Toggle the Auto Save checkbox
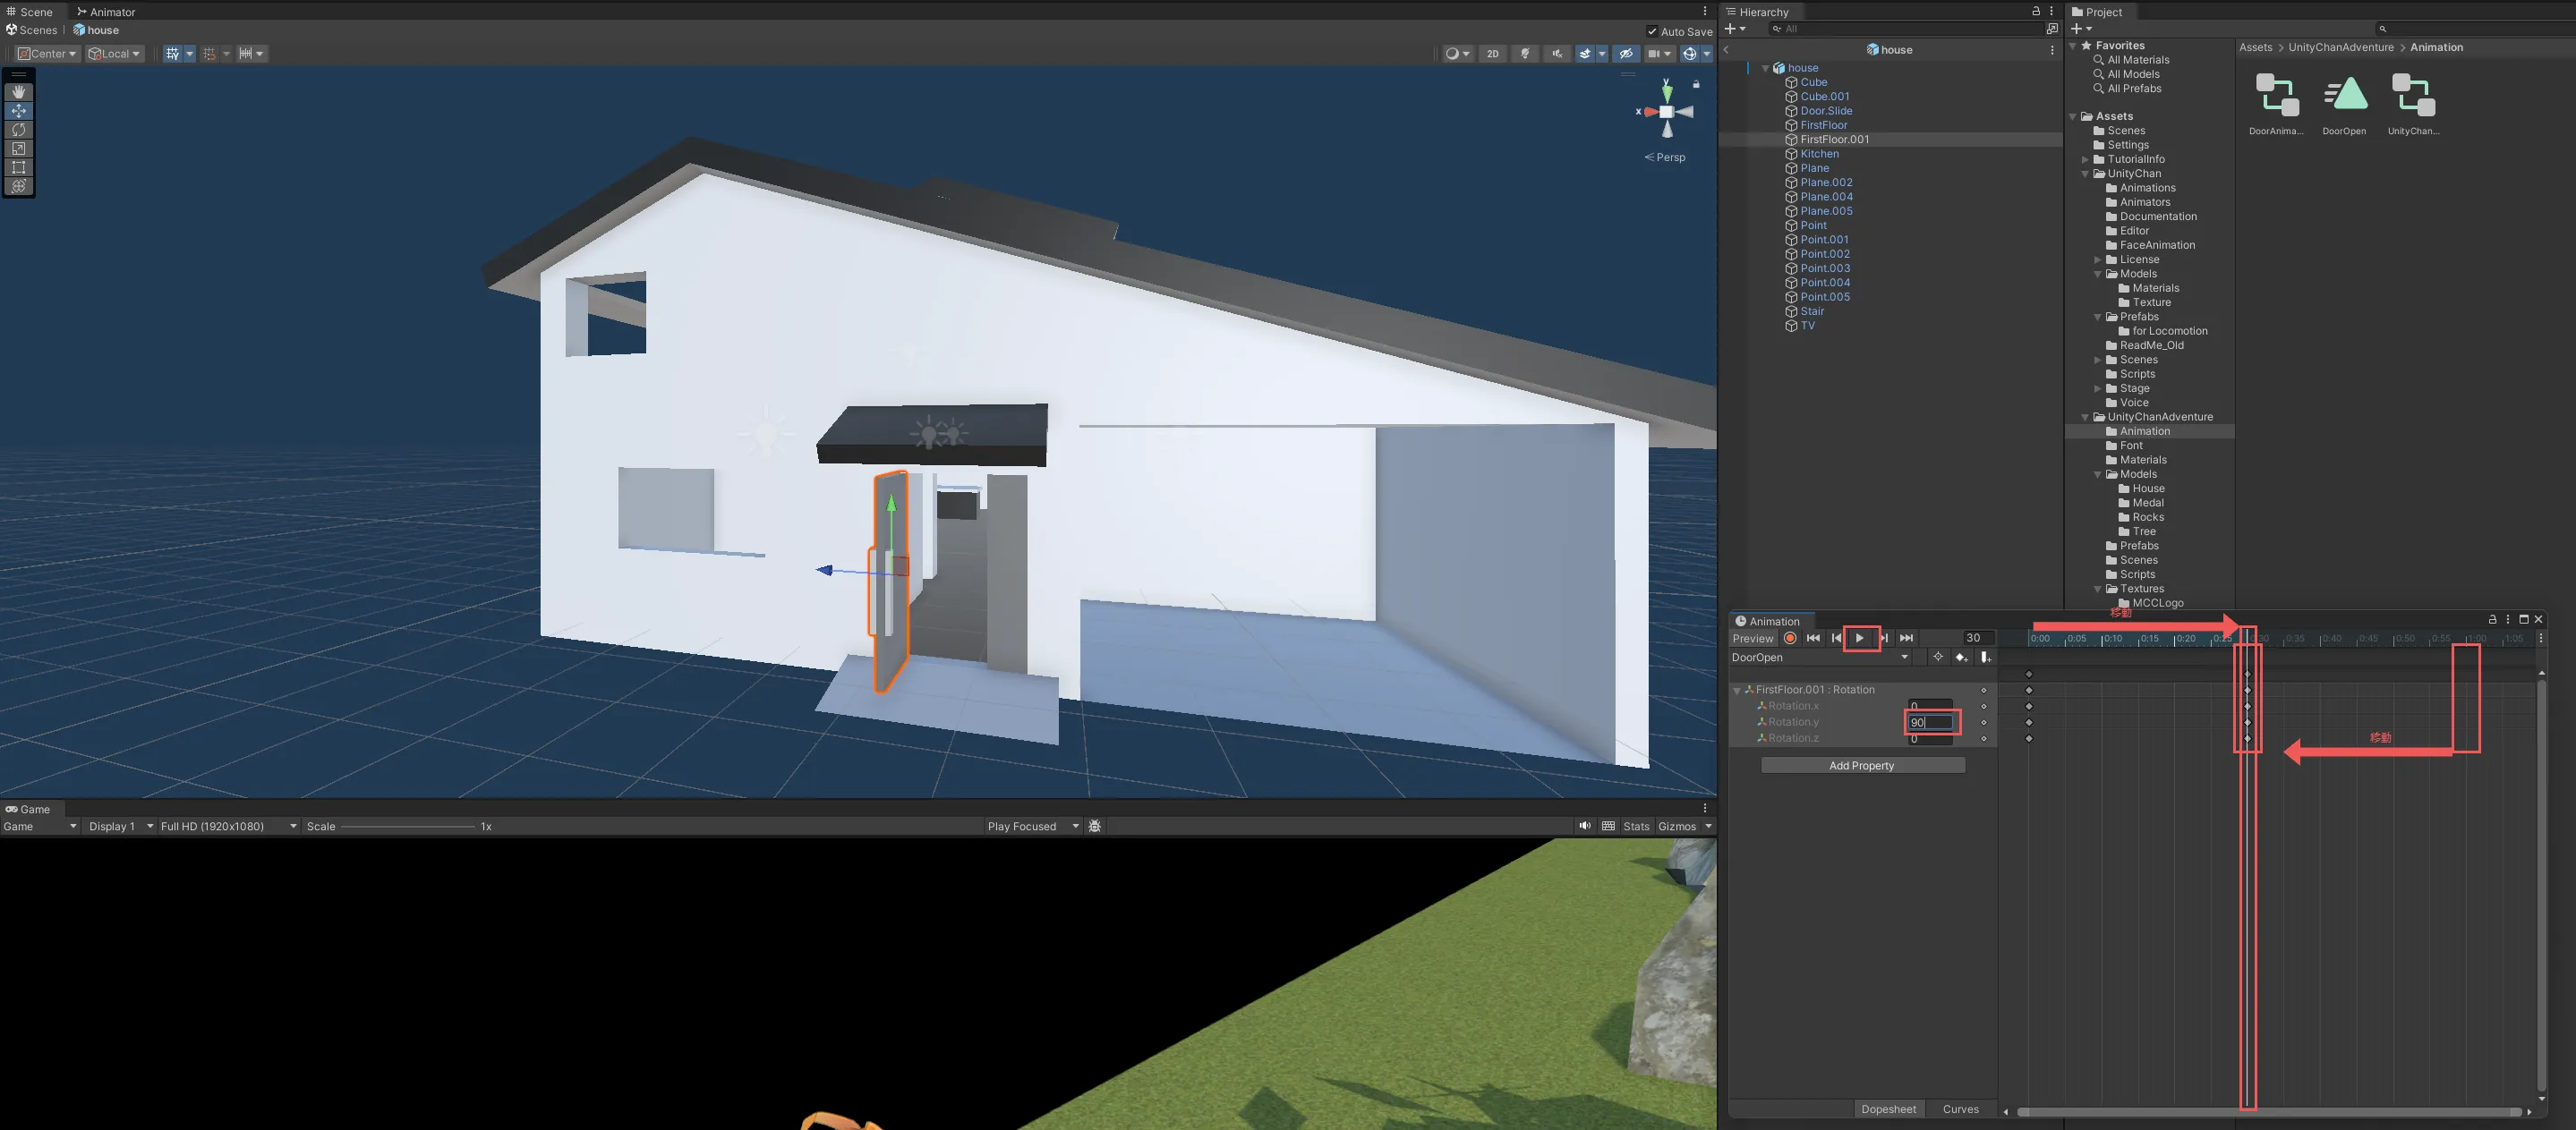The width and height of the screenshot is (2576, 1130). [x=1652, y=31]
